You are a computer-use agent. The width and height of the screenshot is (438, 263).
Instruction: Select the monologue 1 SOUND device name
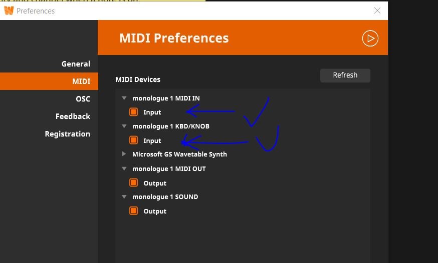pos(165,197)
